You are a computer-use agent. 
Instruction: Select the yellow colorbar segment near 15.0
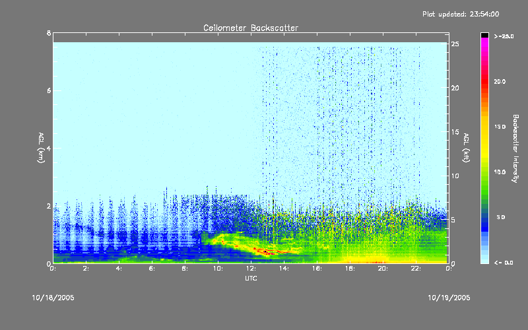click(x=484, y=127)
